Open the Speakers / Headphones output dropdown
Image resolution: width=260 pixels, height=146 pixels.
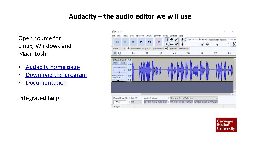179,49
